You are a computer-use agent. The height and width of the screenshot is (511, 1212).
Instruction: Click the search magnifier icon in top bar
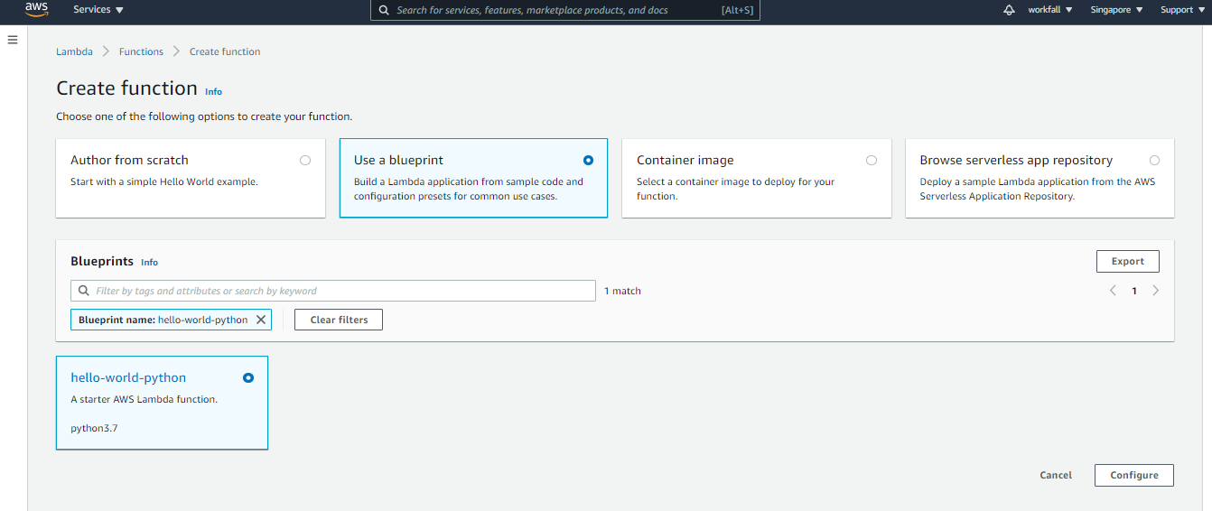click(384, 10)
